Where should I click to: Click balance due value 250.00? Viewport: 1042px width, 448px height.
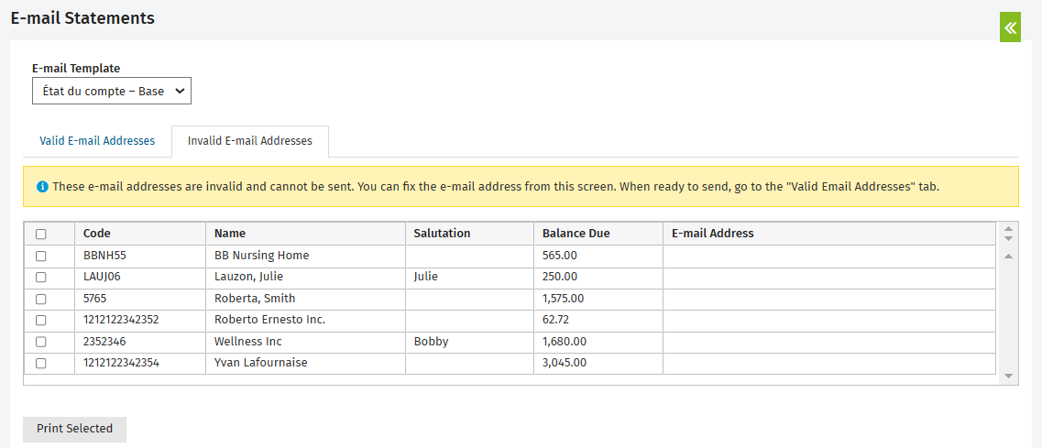(x=560, y=277)
